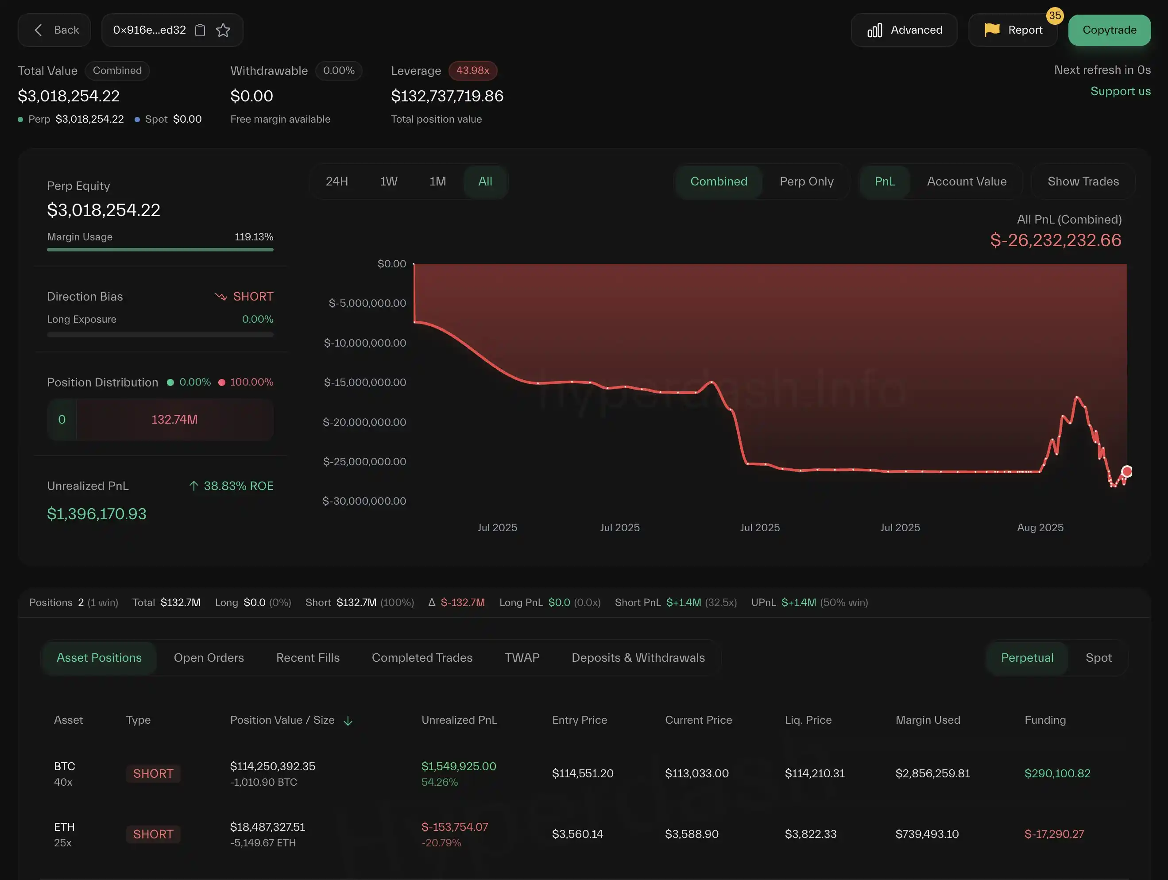Switch positions to Spot
This screenshot has width=1168, height=880.
tap(1098, 658)
